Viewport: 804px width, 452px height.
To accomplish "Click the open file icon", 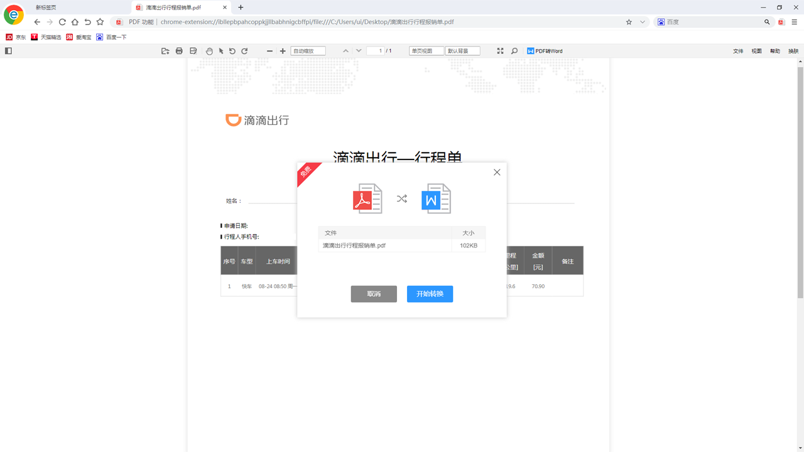I will pyautogui.click(x=165, y=51).
